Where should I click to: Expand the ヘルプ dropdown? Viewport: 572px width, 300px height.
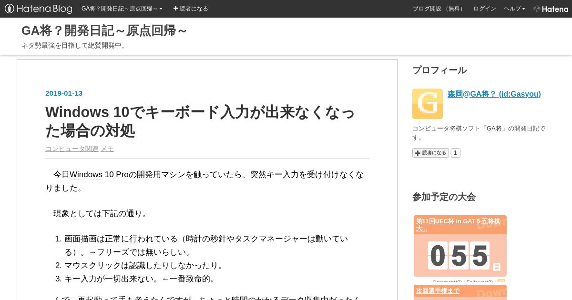point(514,9)
